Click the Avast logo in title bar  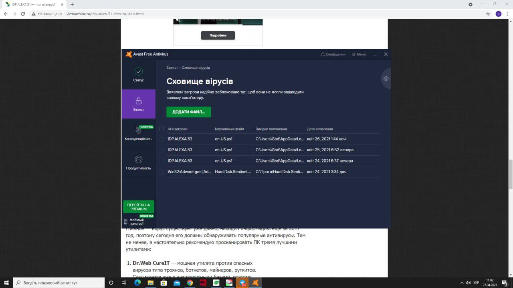pos(129,54)
